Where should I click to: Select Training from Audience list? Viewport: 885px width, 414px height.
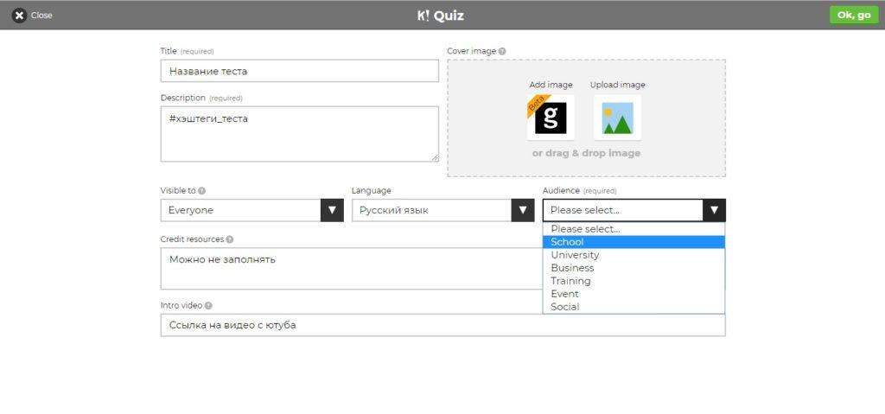[x=634, y=281]
